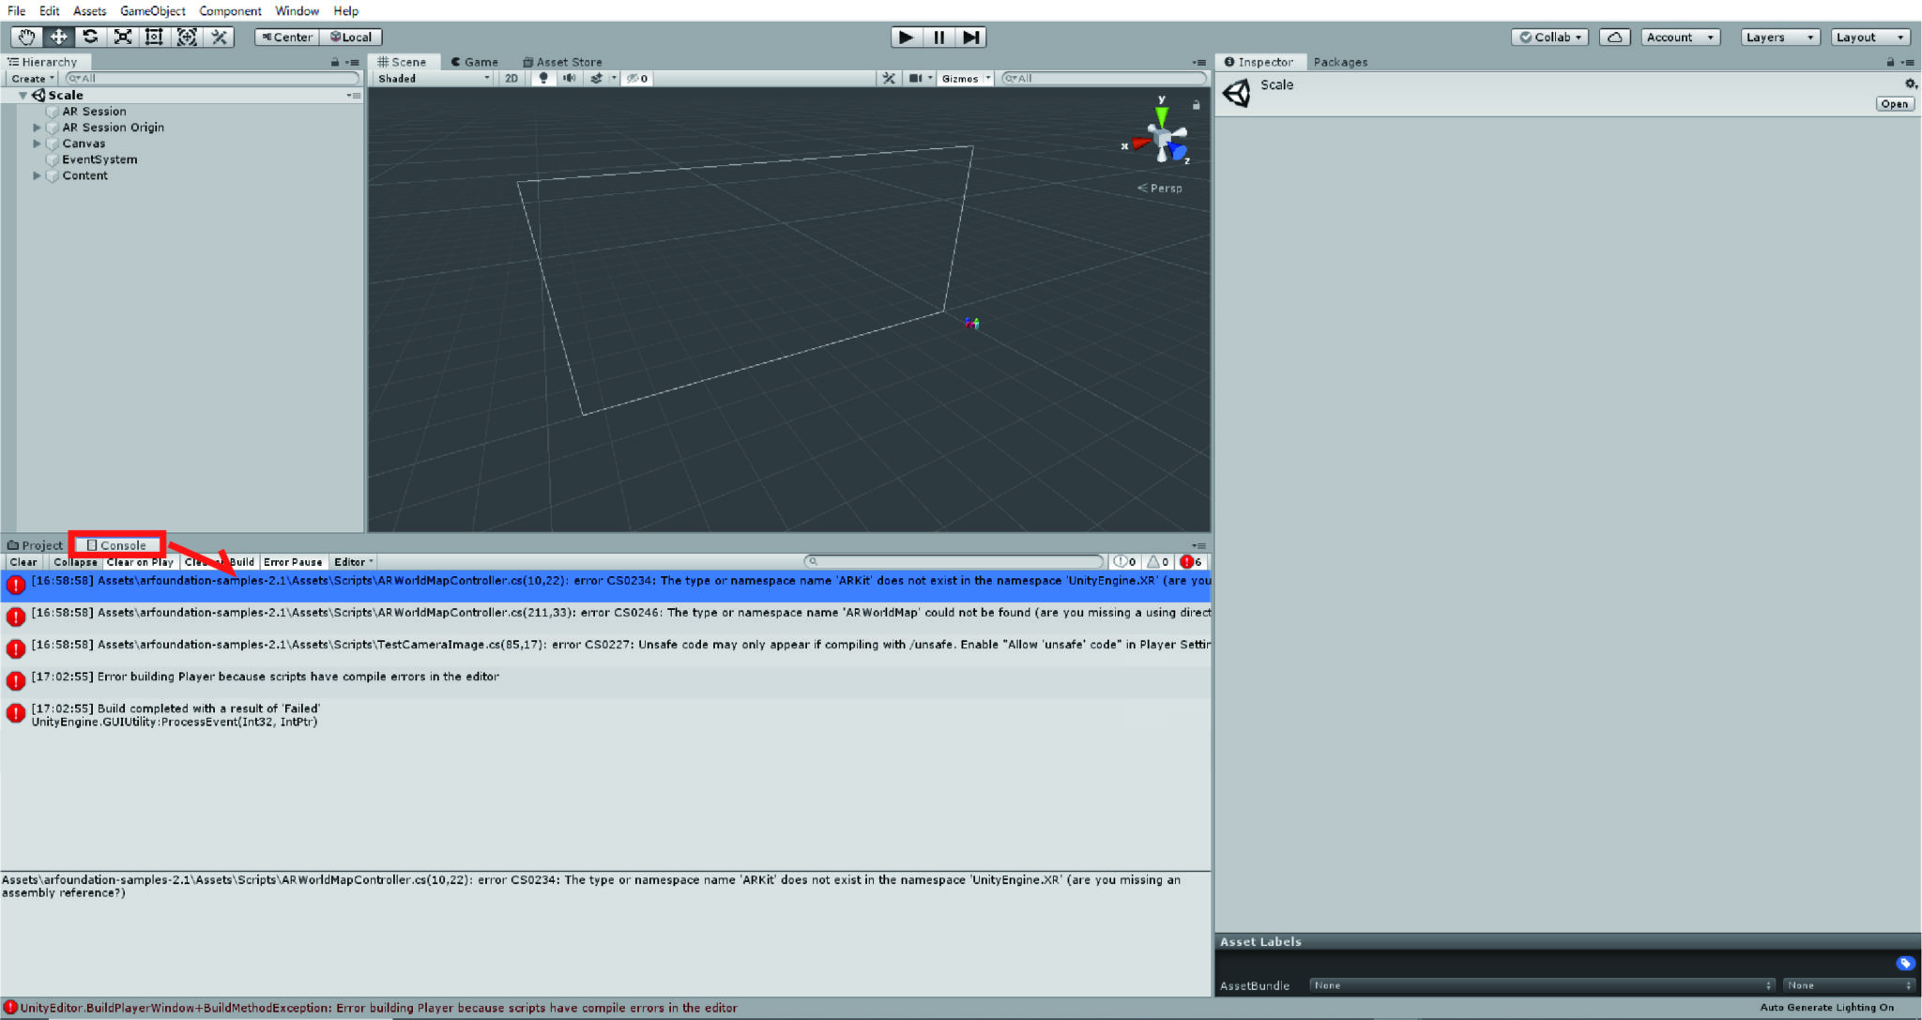Select the Move tool

point(58,37)
